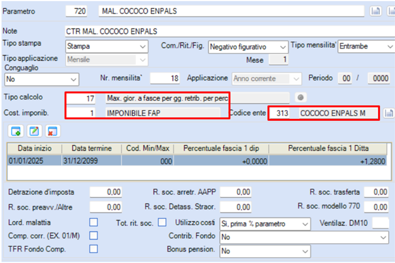This screenshot has width=395, height=263.
Task: Click the Parametro code field 720
Action: pos(76,11)
